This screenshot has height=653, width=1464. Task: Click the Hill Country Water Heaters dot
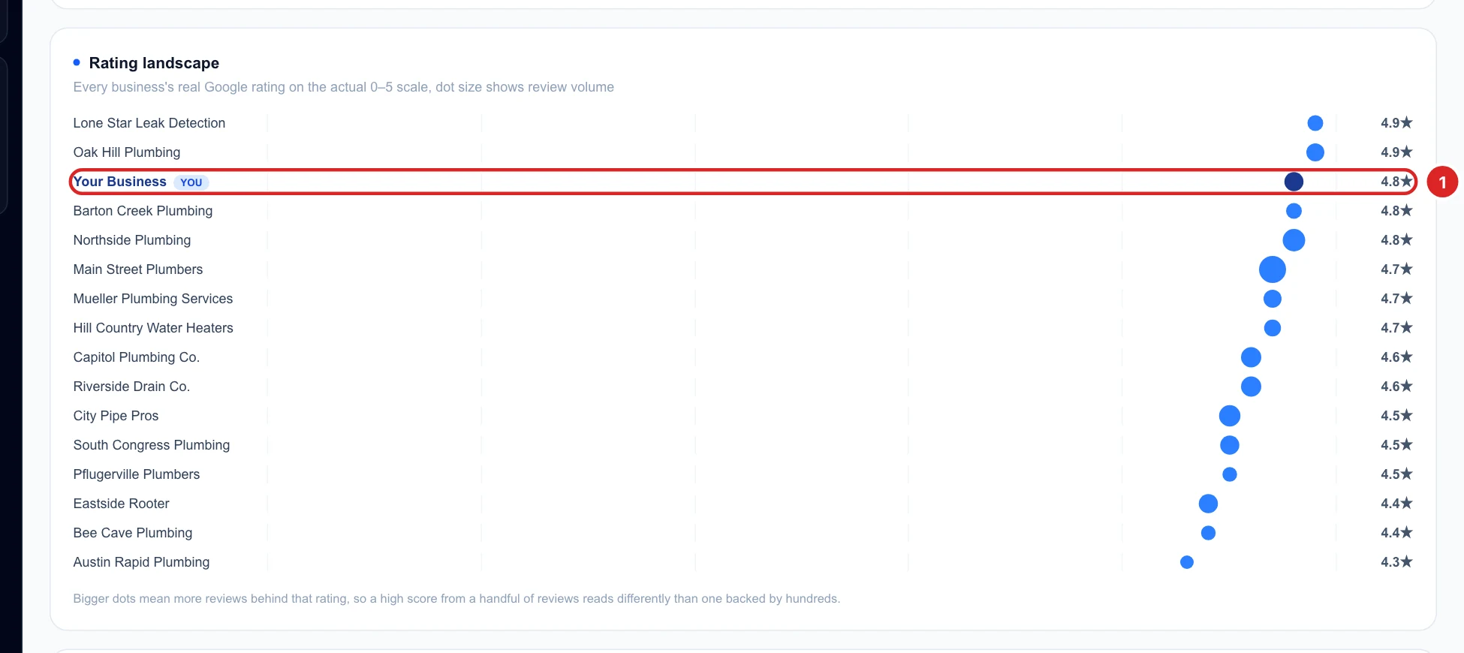(x=1273, y=328)
